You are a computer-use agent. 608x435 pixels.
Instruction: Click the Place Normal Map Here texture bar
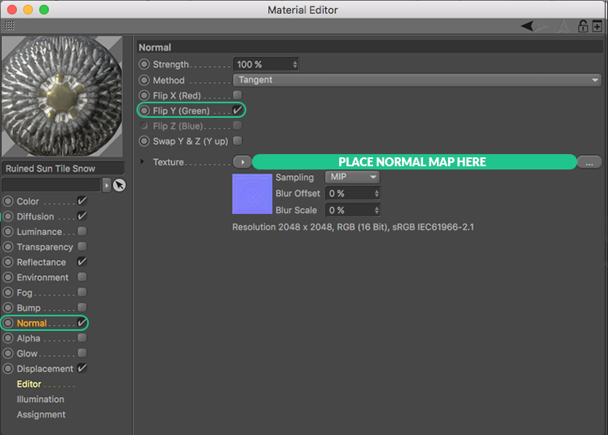pyautogui.click(x=413, y=162)
